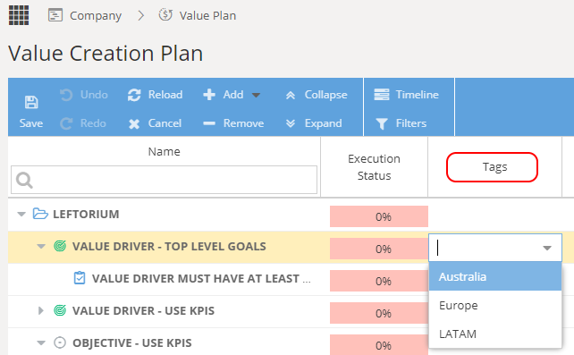Viewport: 574px width, 355px height.
Task: Click the Remove button label
Action: pyautogui.click(x=243, y=123)
